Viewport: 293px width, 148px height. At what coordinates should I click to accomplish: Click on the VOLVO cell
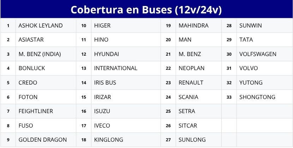pyautogui.click(x=265, y=68)
